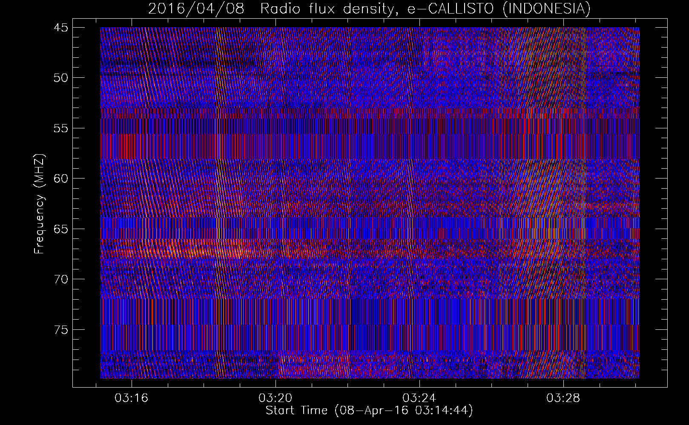The width and height of the screenshot is (689, 425).
Task: Click the 03:20 time tick label
Action: 276,398
